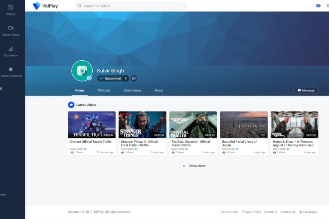The height and width of the screenshot is (219, 329).
Task: Open Top Gun Maverick trailer thumbnail
Action: 193,125
